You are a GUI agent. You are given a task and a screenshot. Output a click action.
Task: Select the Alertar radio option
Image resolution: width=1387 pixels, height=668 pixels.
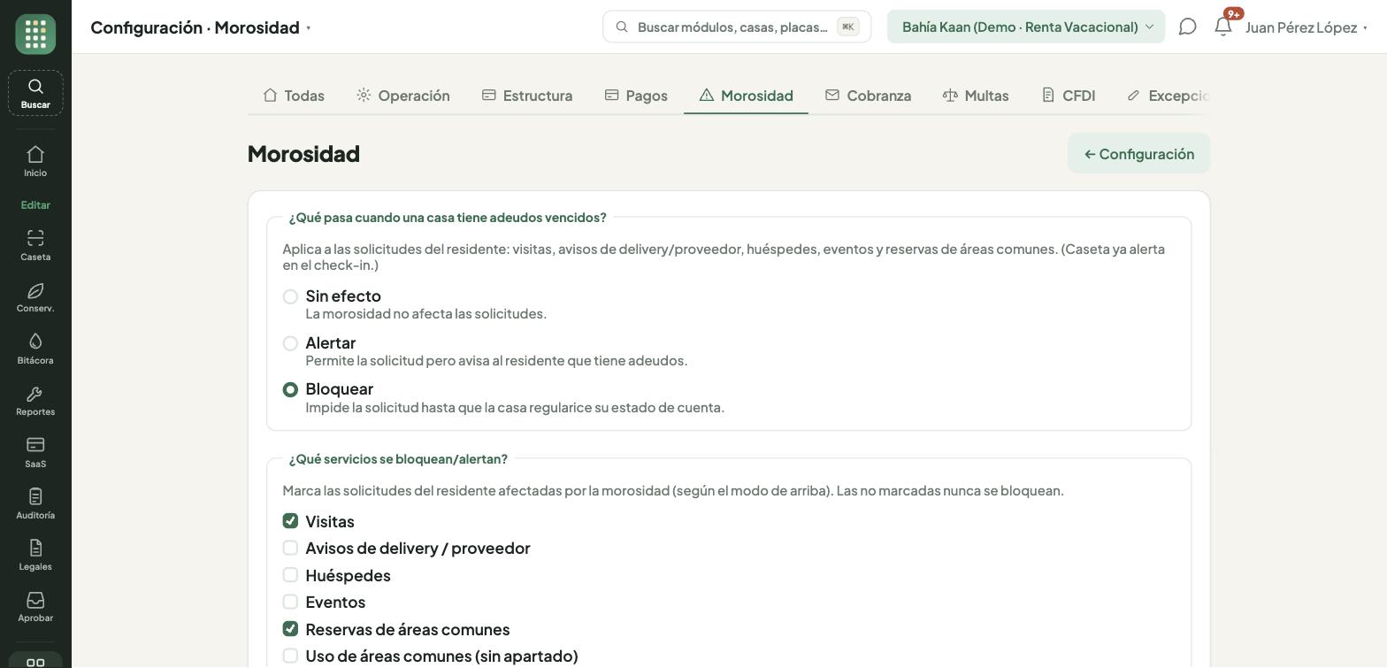point(290,343)
